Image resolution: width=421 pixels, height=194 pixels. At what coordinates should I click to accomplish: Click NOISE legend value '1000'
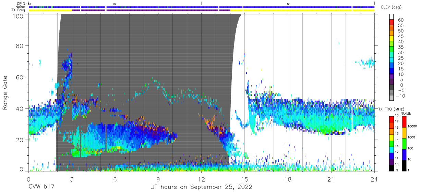click(411, 138)
